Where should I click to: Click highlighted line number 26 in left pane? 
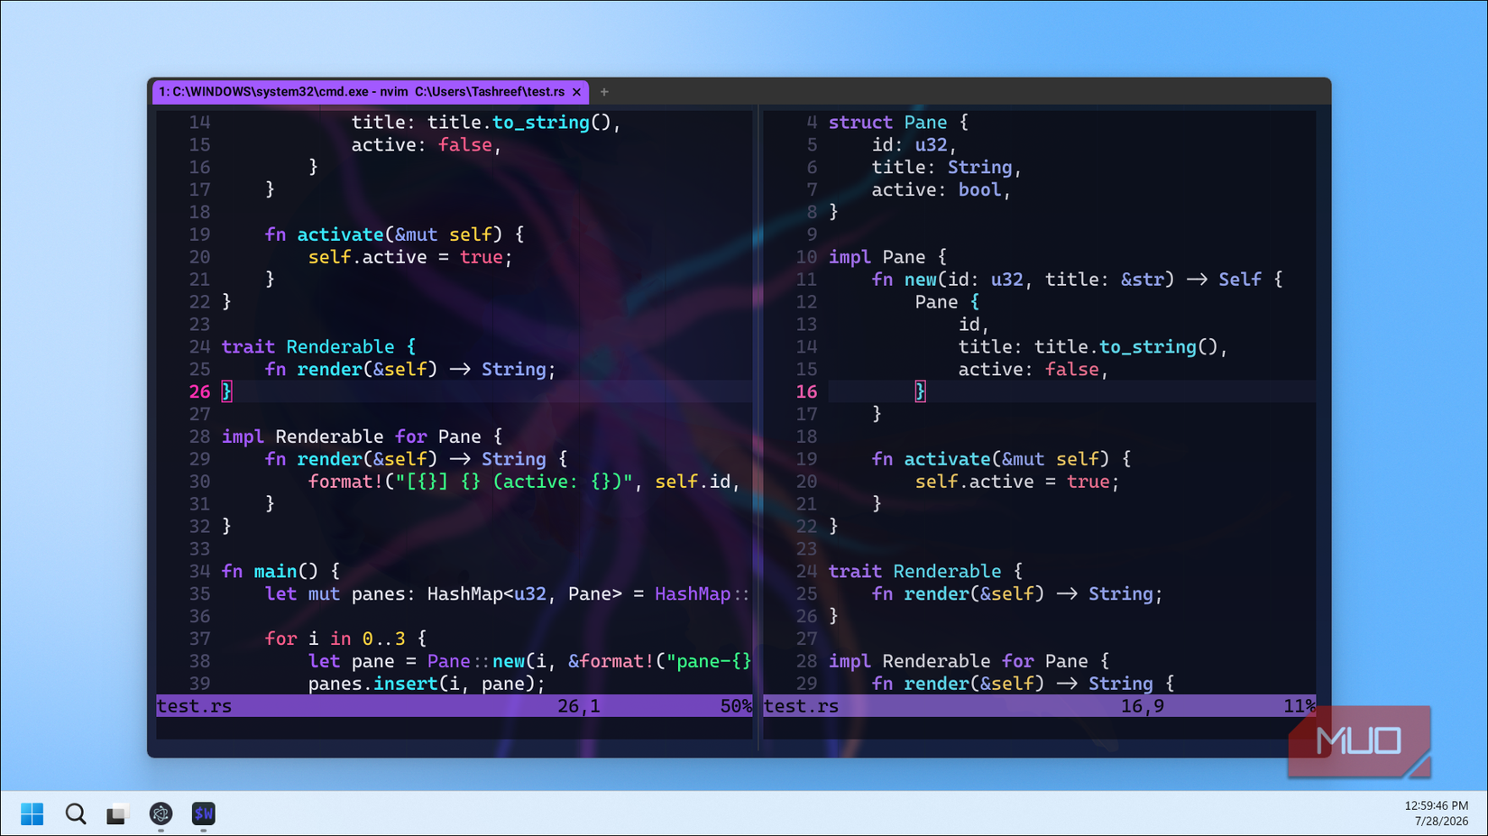199,392
